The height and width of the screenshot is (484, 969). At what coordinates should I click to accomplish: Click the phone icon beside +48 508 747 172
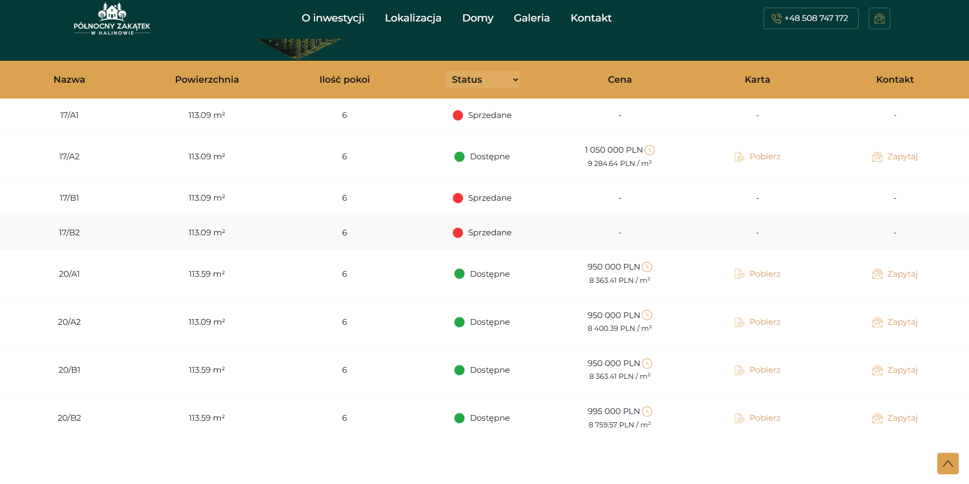pos(776,18)
